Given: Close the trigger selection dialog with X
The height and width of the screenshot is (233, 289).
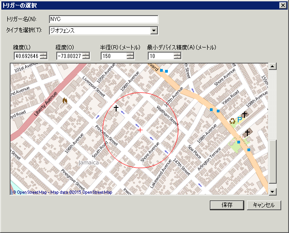Looking at the screenshot, I should click(283, 5).
